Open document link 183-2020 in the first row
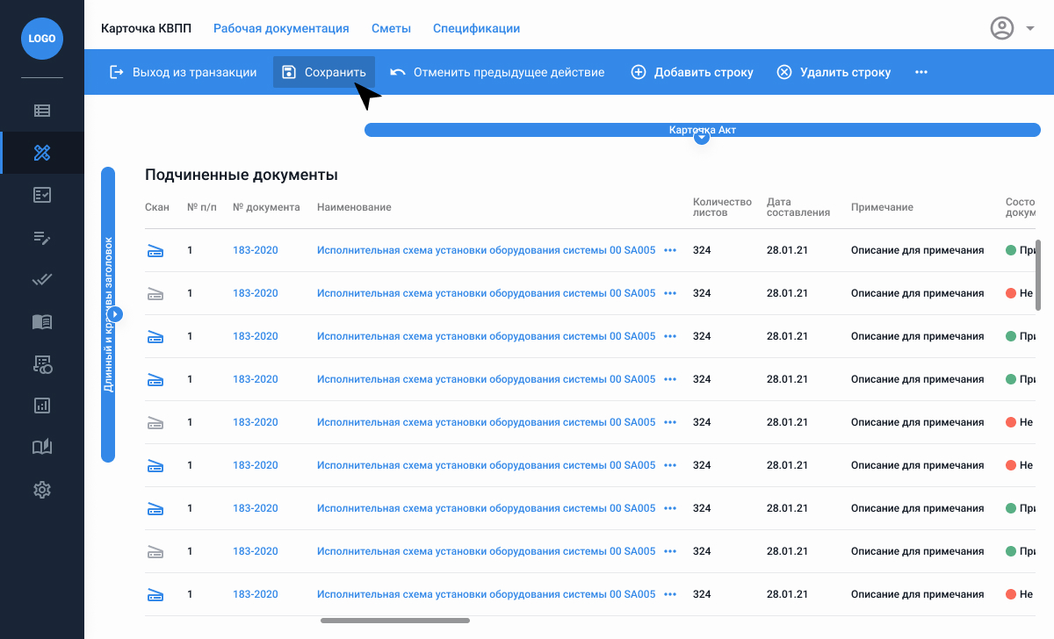The image size is (1054, 639). coord(255,250)
